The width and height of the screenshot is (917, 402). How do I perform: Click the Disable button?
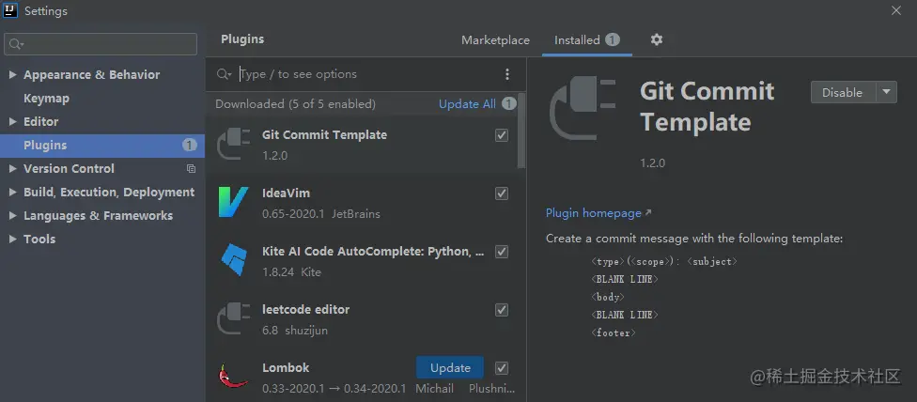(844, 92)
